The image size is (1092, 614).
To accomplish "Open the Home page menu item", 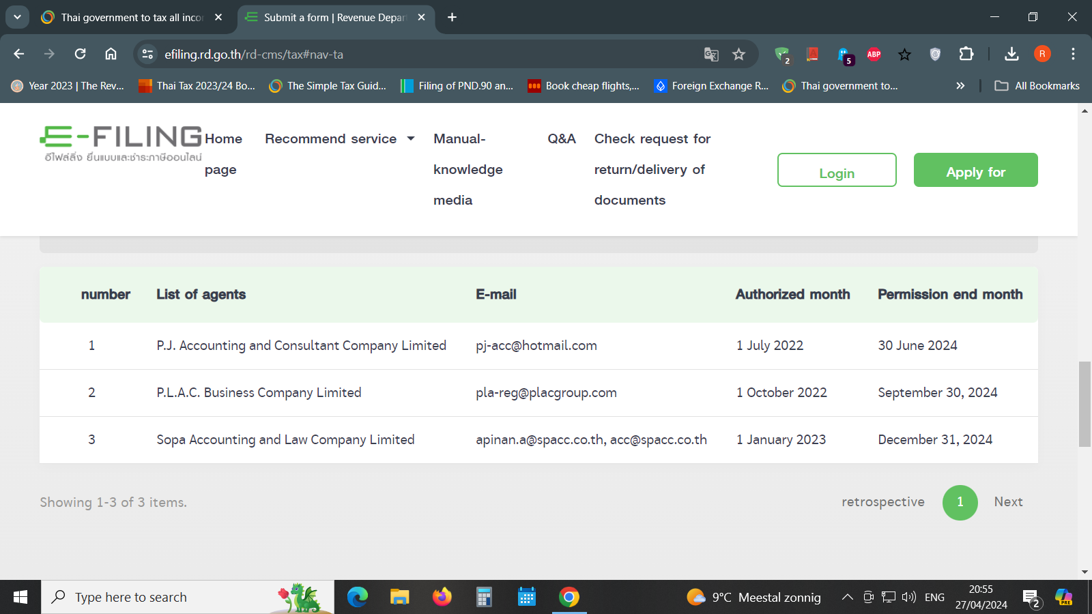I will [x=223, y=154].
